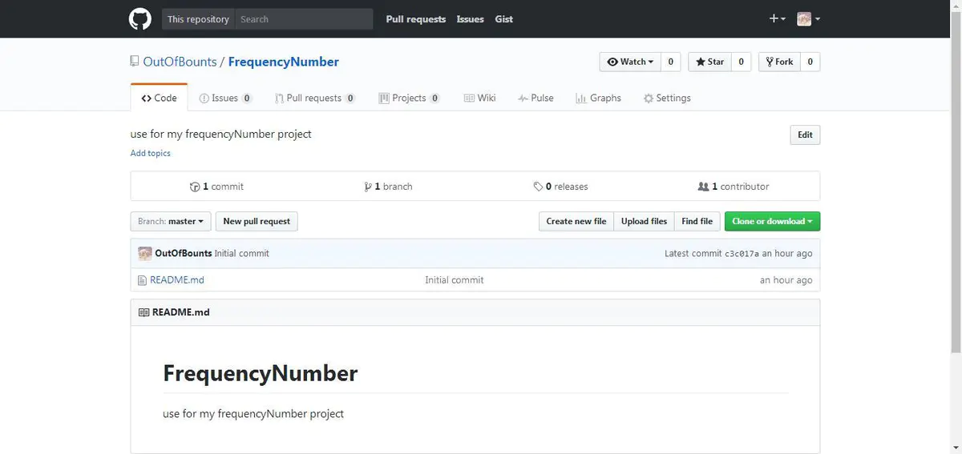Open Issues in the top navigation
Image resolution: width=962 pixels, height=454 pixels.
(470, 19)
